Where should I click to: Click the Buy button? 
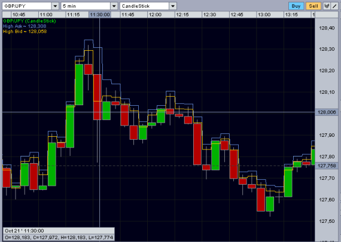tap(296, 6)
